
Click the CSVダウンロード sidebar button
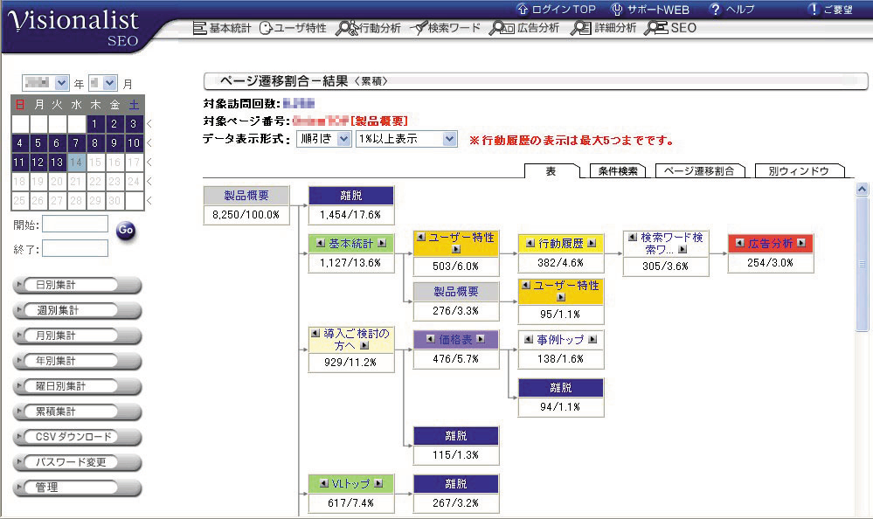coord(78,437)
